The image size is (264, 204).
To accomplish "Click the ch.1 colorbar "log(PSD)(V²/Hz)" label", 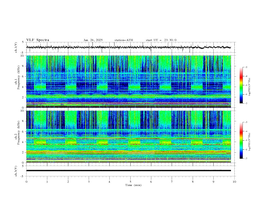I will point(250,87).
